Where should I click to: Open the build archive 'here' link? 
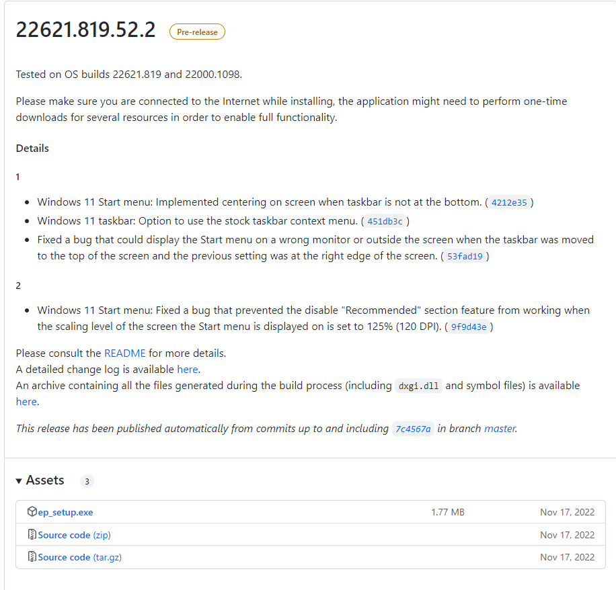26,402
